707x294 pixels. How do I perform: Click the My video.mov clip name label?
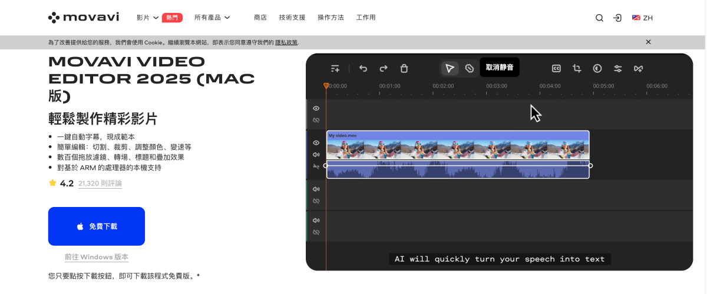342,135
